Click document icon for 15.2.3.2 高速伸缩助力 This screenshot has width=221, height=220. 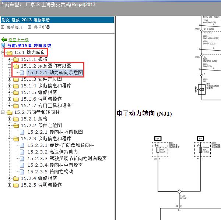(x=22, y=152)
